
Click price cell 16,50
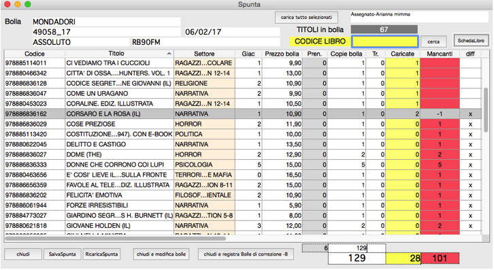282,175
